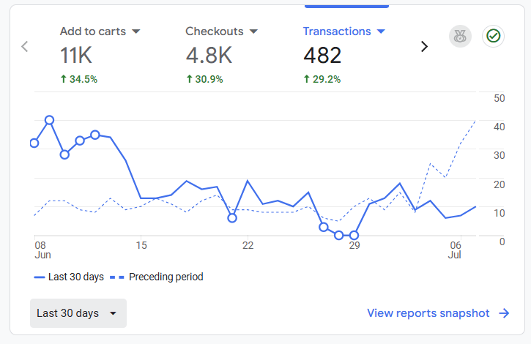This screenshot has height=344, width=531.
Task: Click the circled data point at Jun 29
Action: (354, 236)
